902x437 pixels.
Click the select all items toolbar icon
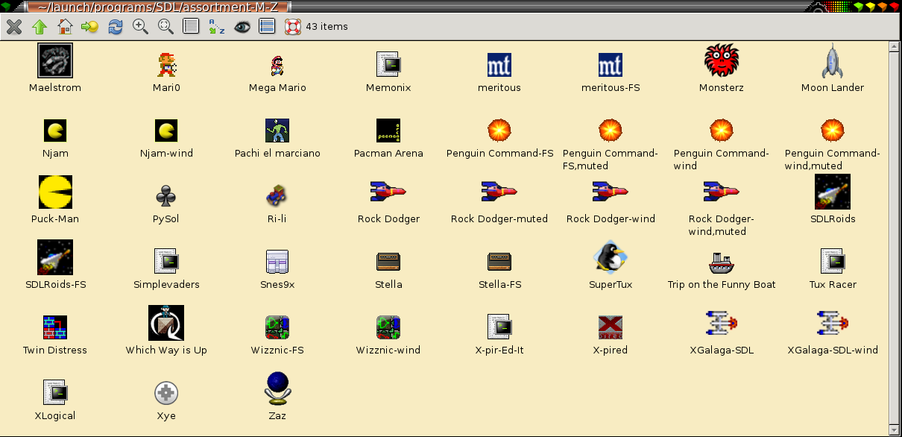pos(267,27)
